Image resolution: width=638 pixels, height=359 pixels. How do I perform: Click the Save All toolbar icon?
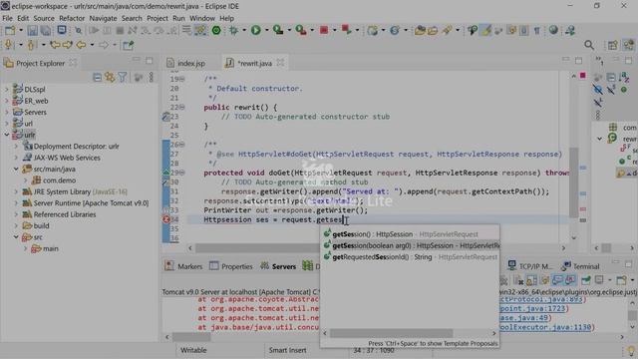click(x=46, y=31)
